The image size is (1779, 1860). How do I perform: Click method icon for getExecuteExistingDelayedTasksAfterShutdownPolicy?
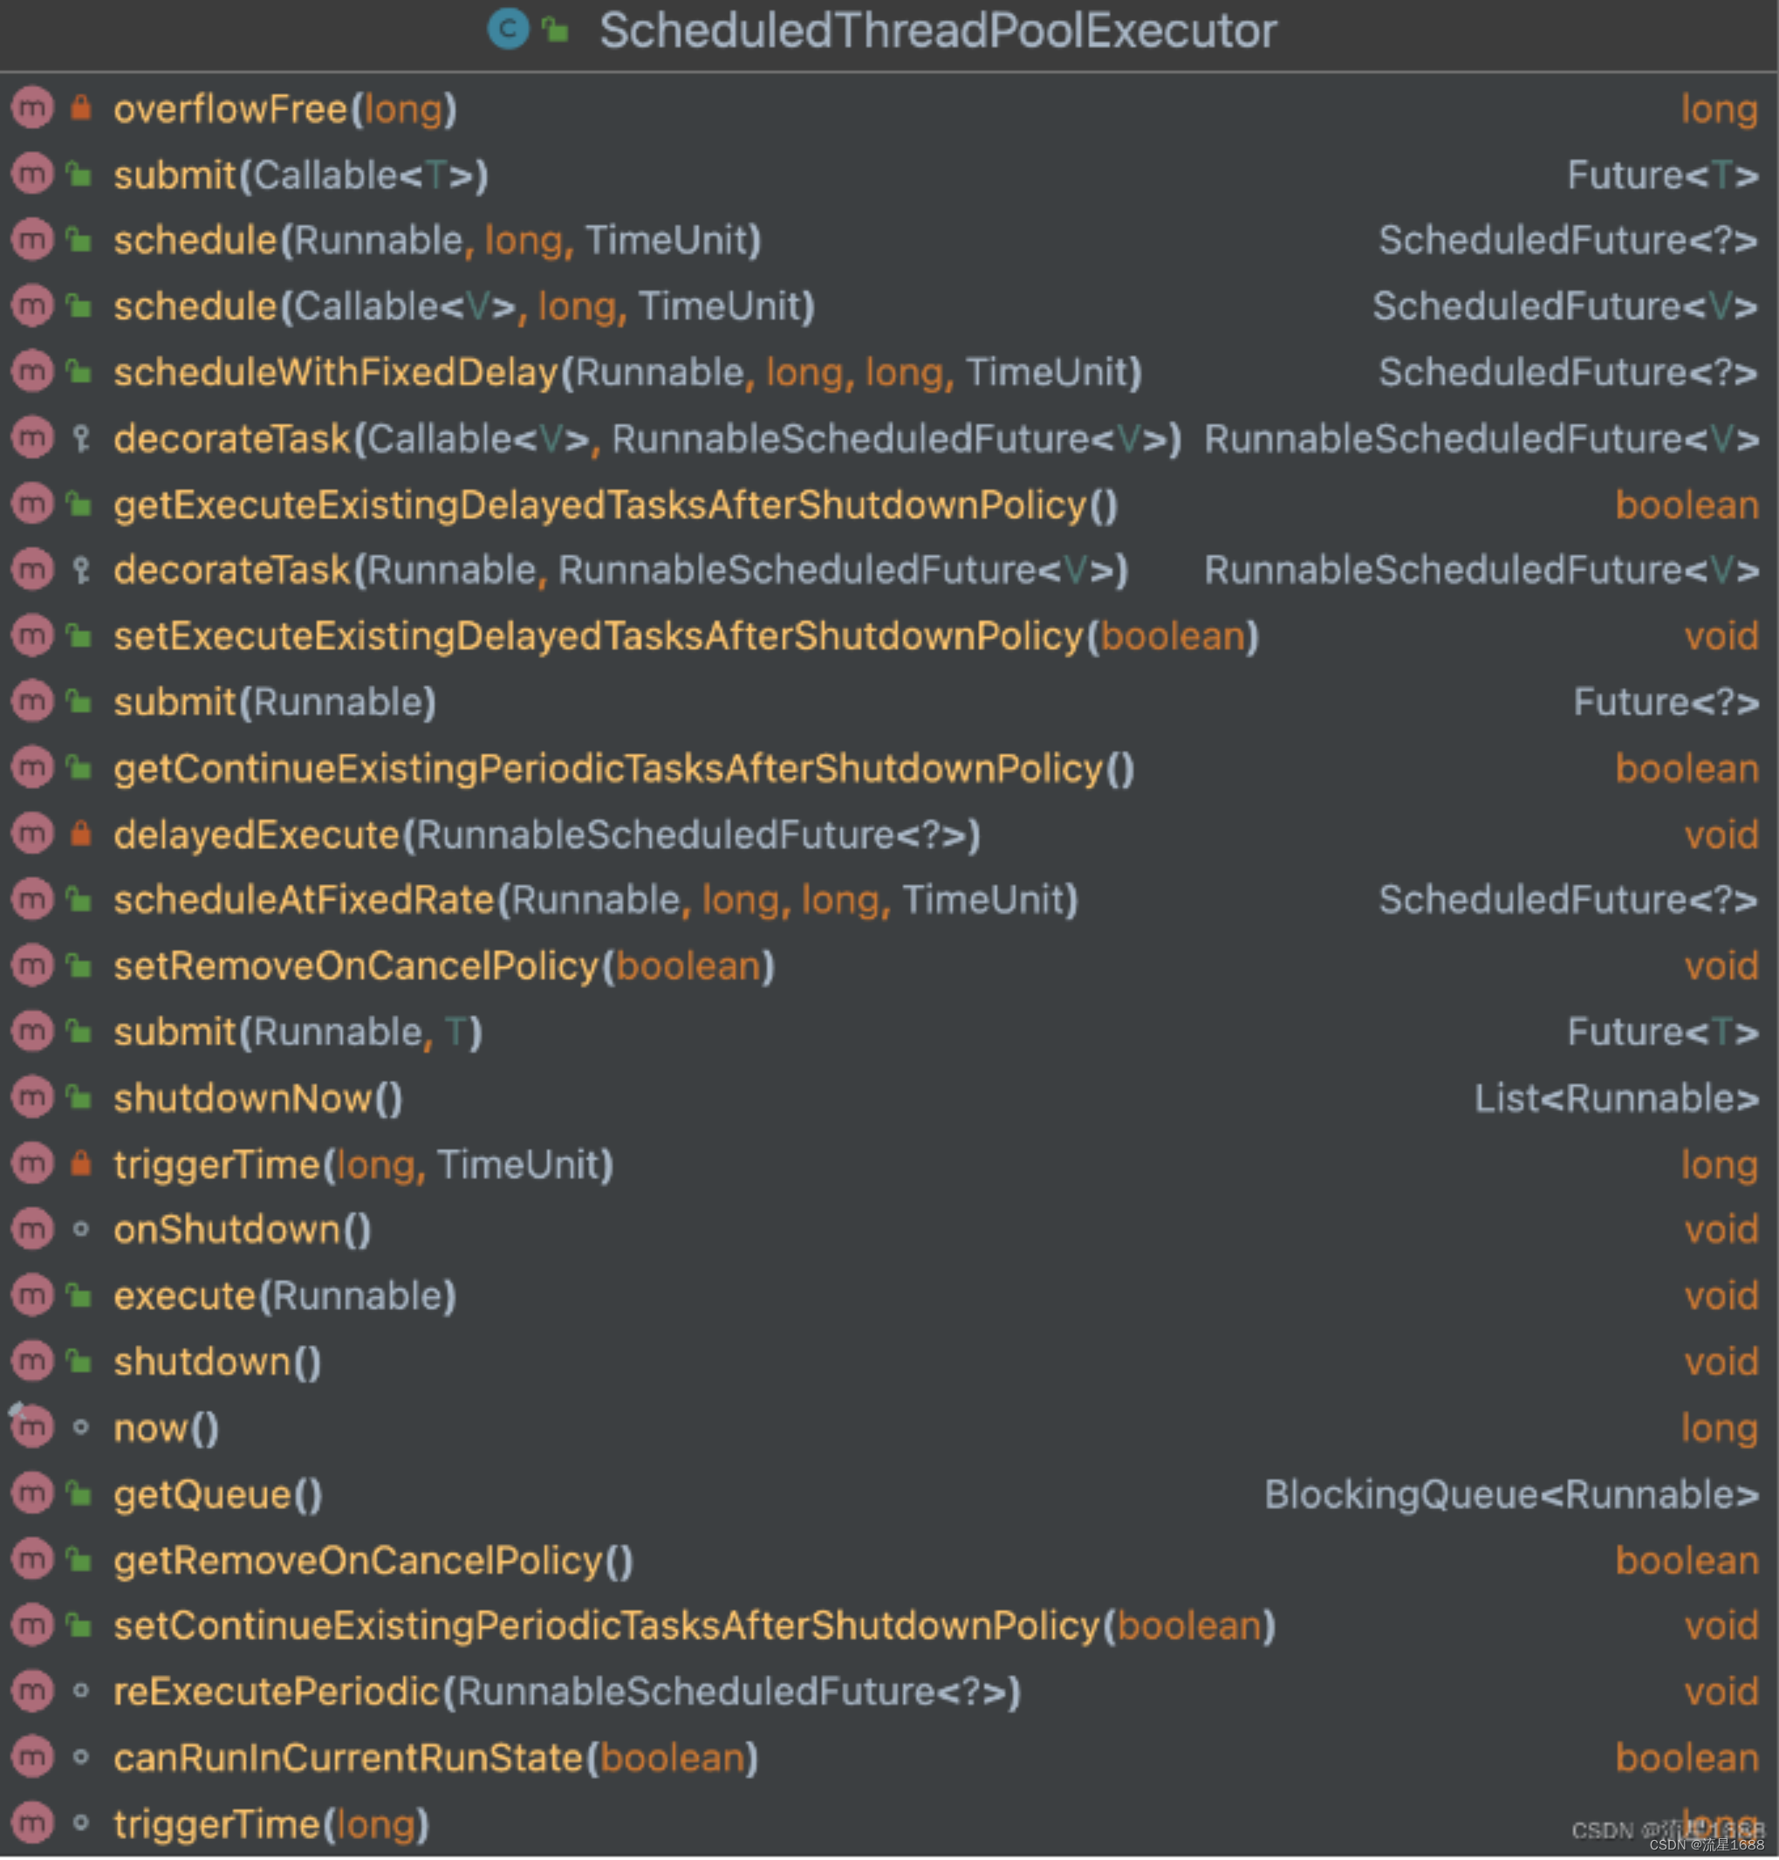click(32, 504)
